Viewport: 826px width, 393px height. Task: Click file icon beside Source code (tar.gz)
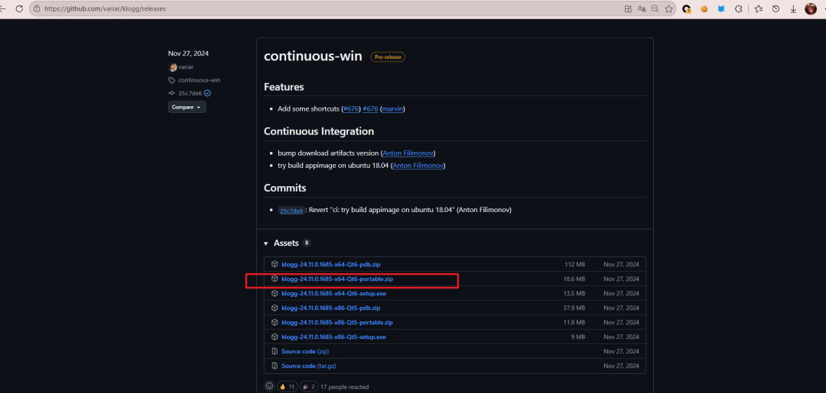click(275, 366)
